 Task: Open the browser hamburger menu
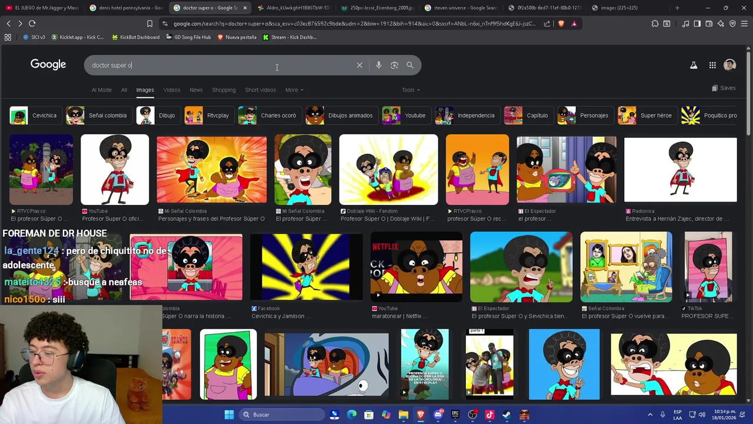click(x=744, y=24)
